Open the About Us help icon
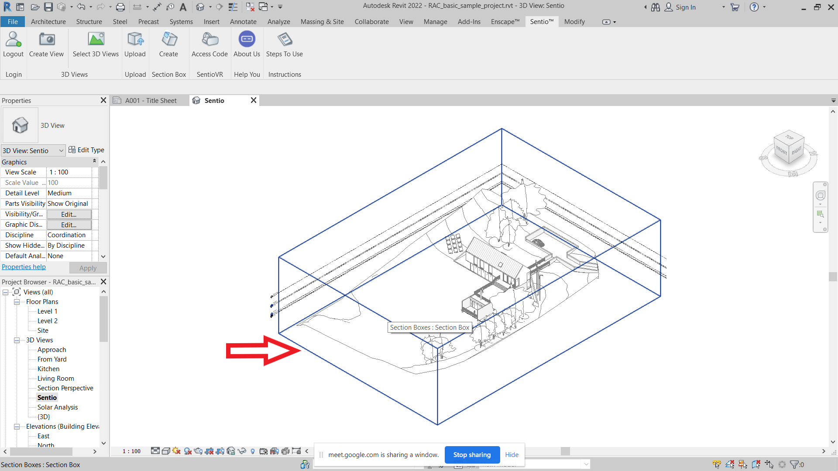Image resolution: width=838 pixels, height=471 pixels. click(x=247, y=40)
